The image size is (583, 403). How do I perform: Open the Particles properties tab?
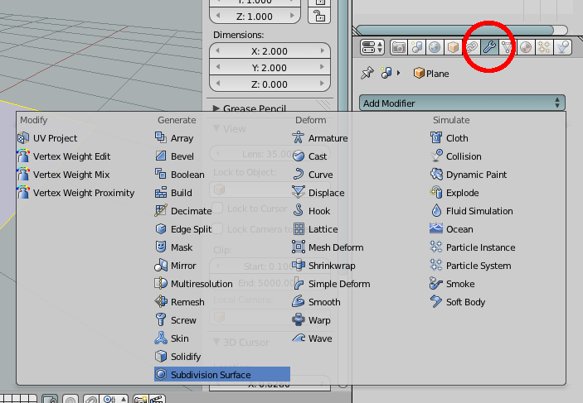click(543, 47)
